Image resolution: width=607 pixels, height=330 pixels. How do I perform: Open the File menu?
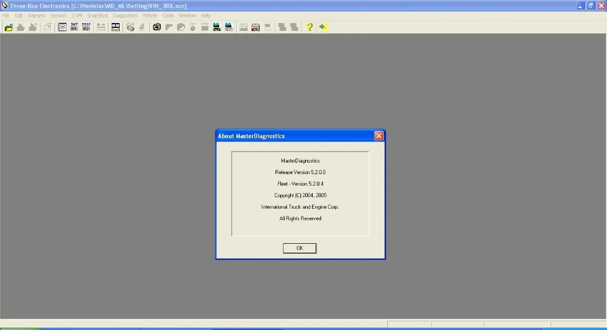click(x=6, y=16)
